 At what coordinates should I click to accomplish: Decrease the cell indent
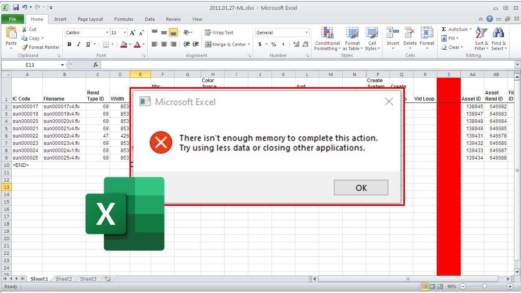[x=187, y=44]
